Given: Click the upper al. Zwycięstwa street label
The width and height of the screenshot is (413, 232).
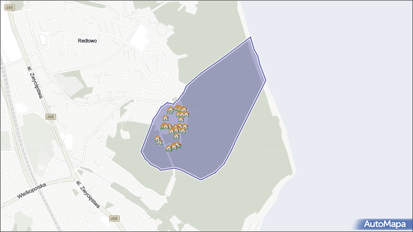Looking at the screenshot, I should coord(34,82).
